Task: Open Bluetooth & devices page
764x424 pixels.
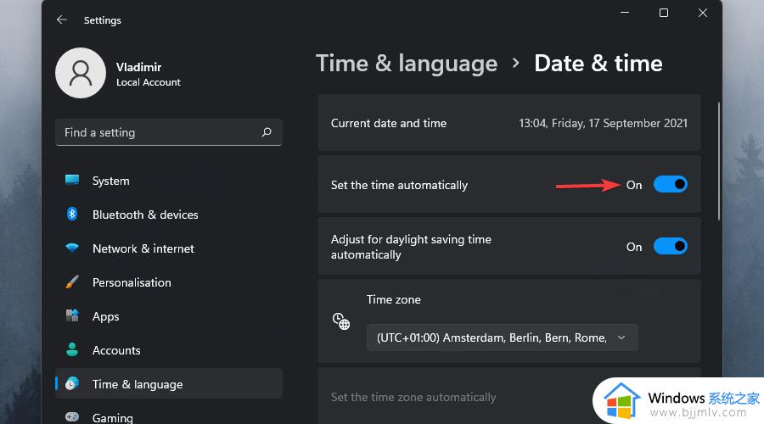Action: [x=169, y=215]
